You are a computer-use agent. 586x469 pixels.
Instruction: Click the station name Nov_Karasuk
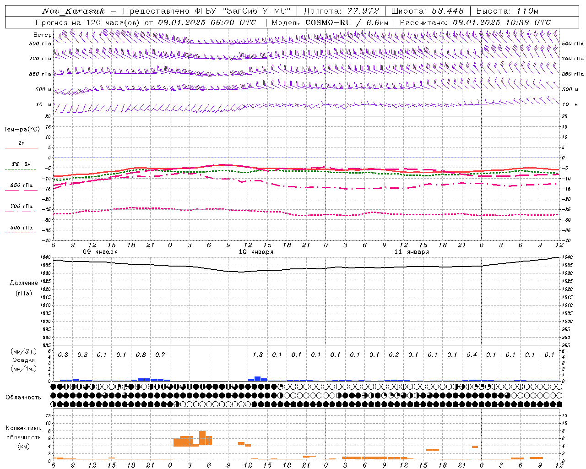click(73, 11)
